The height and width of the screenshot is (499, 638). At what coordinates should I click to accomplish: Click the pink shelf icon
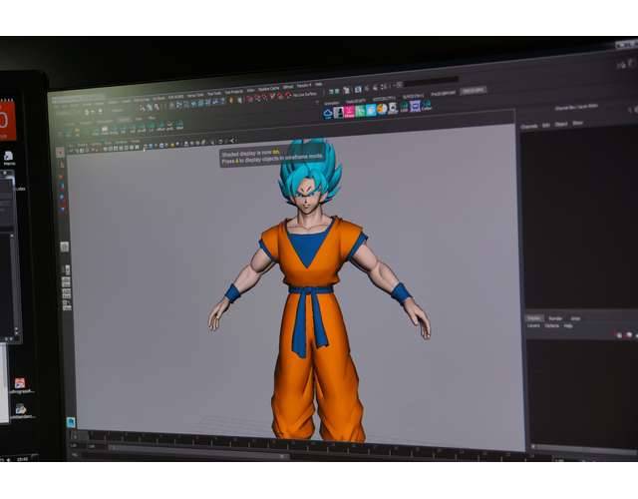[x=349, y=112]
